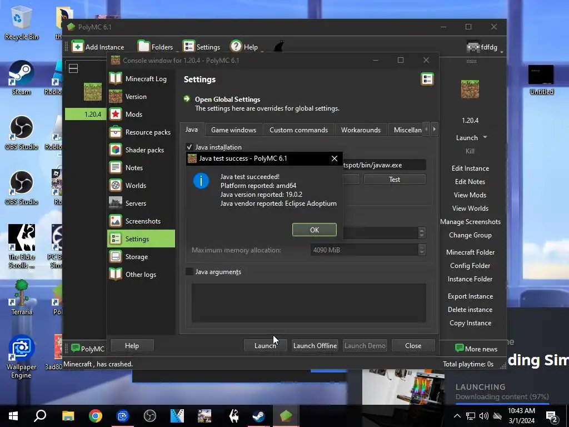The height and width of the screenshot is (427, 569).
Task: Open the Resource packs page
Action: [x=141, y=132]
